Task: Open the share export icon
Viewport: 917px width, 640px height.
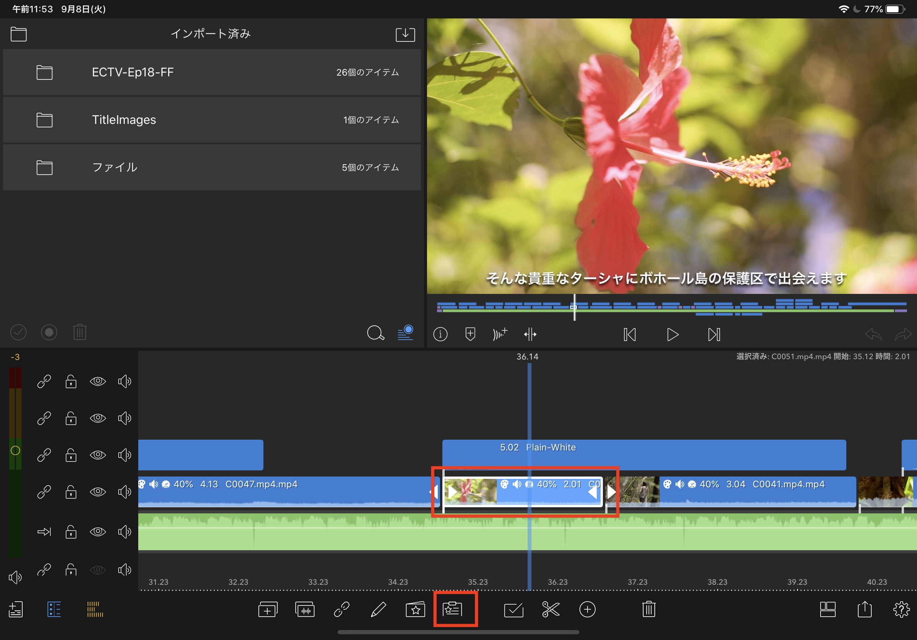Action: click(x=865, y=609)
